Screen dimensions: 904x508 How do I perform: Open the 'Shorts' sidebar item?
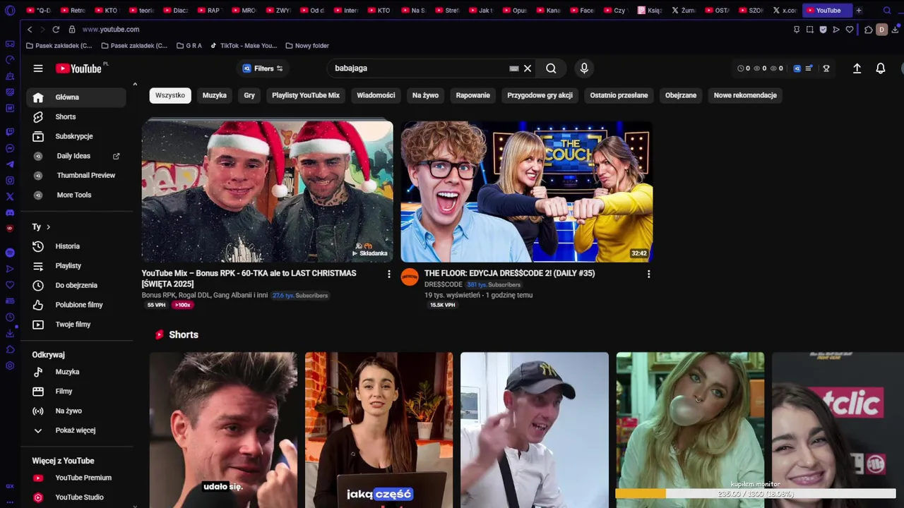click(x=76, y=117)
